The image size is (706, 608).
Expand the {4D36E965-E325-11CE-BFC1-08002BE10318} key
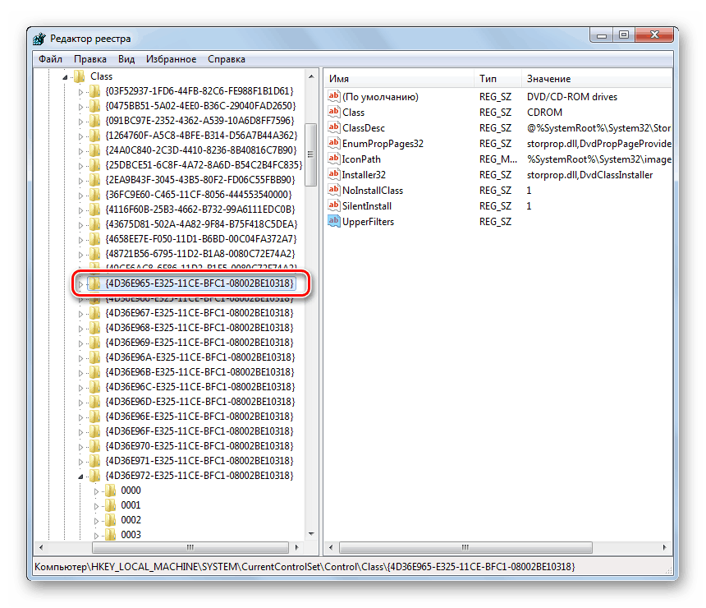pos(80,284)
